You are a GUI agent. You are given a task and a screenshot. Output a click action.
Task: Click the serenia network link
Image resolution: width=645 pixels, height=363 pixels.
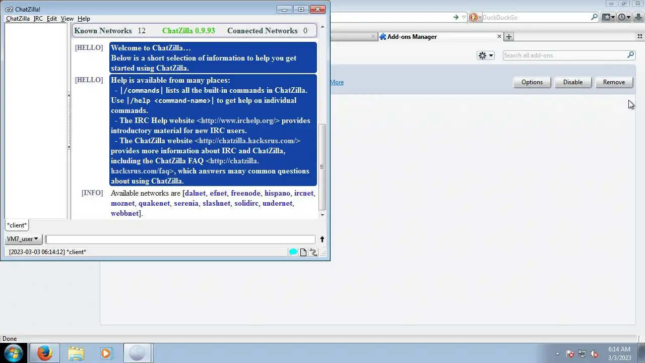pos(186,203)
